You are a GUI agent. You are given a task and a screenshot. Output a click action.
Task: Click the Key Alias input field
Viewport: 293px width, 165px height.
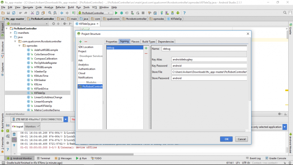209,59
